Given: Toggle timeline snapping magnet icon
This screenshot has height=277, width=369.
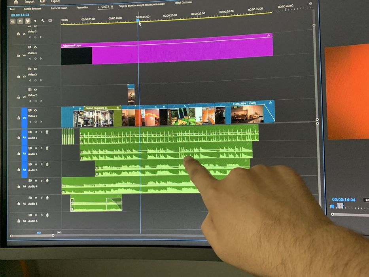Looking at the screenshot, I should 20,21.
